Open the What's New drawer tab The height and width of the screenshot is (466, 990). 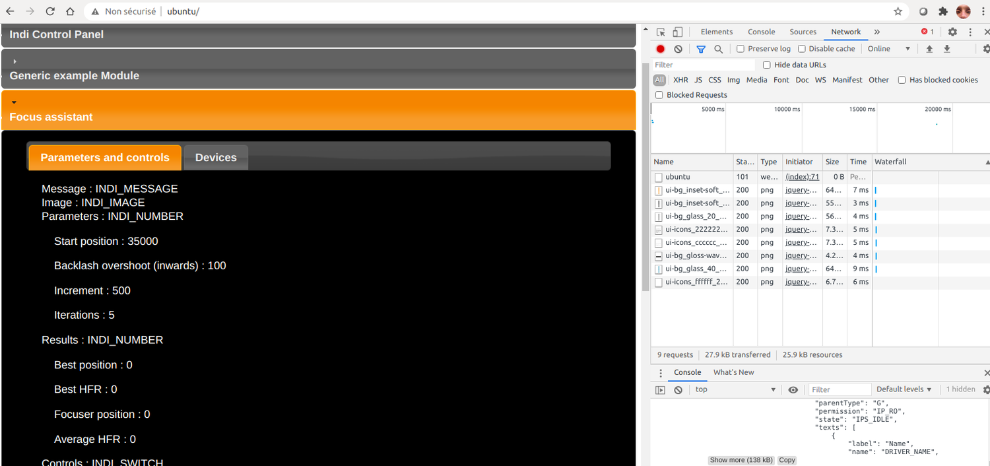(733, 373)
